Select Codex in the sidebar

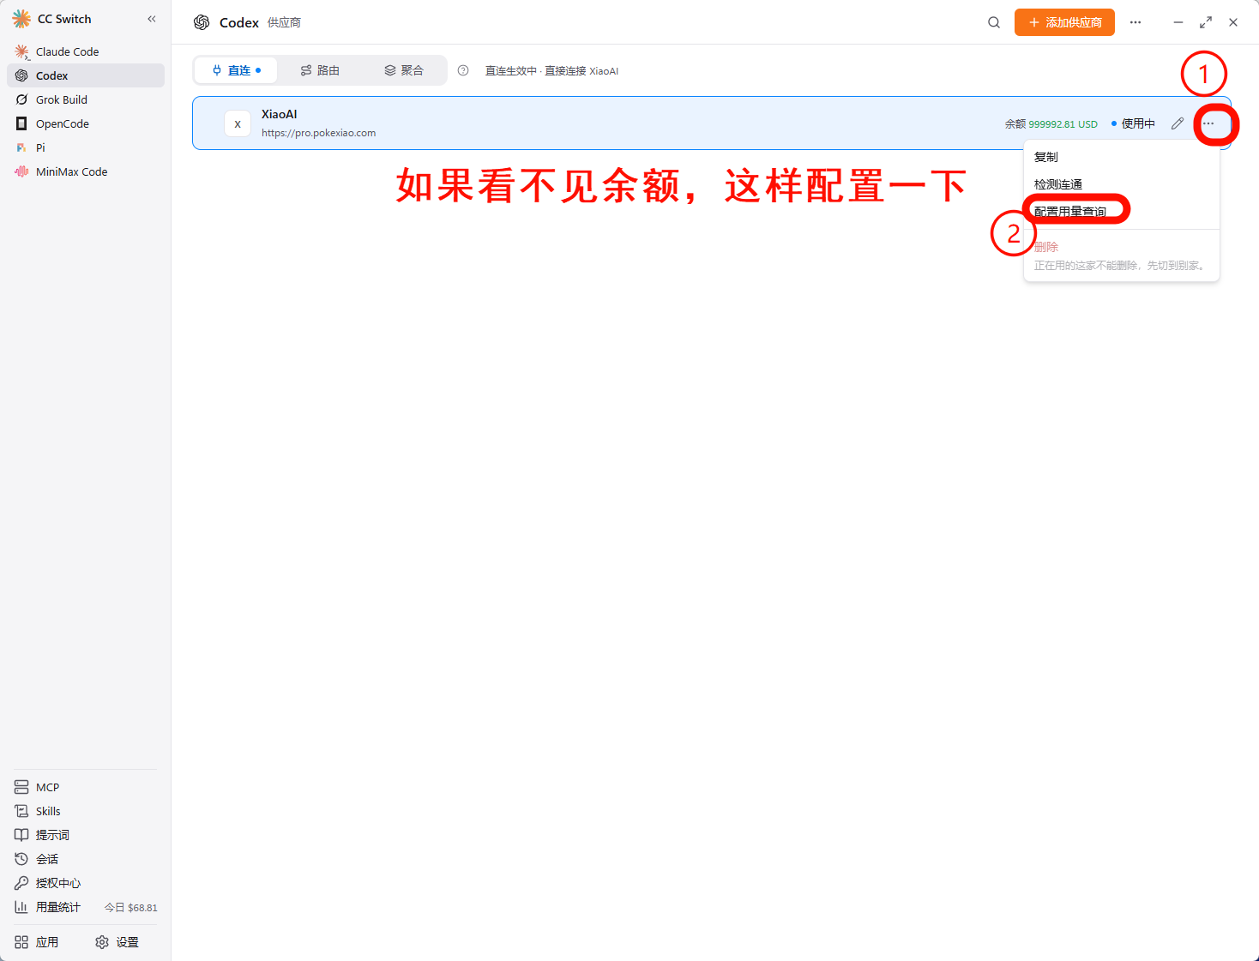point(86,75)
